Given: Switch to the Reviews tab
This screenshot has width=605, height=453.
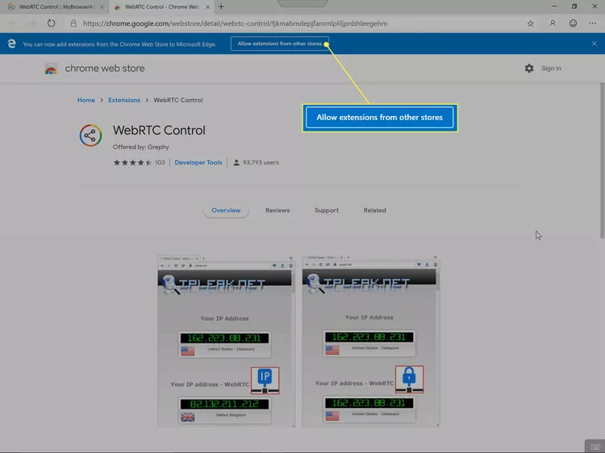Looking at the screenshot, I should (277, 210).
